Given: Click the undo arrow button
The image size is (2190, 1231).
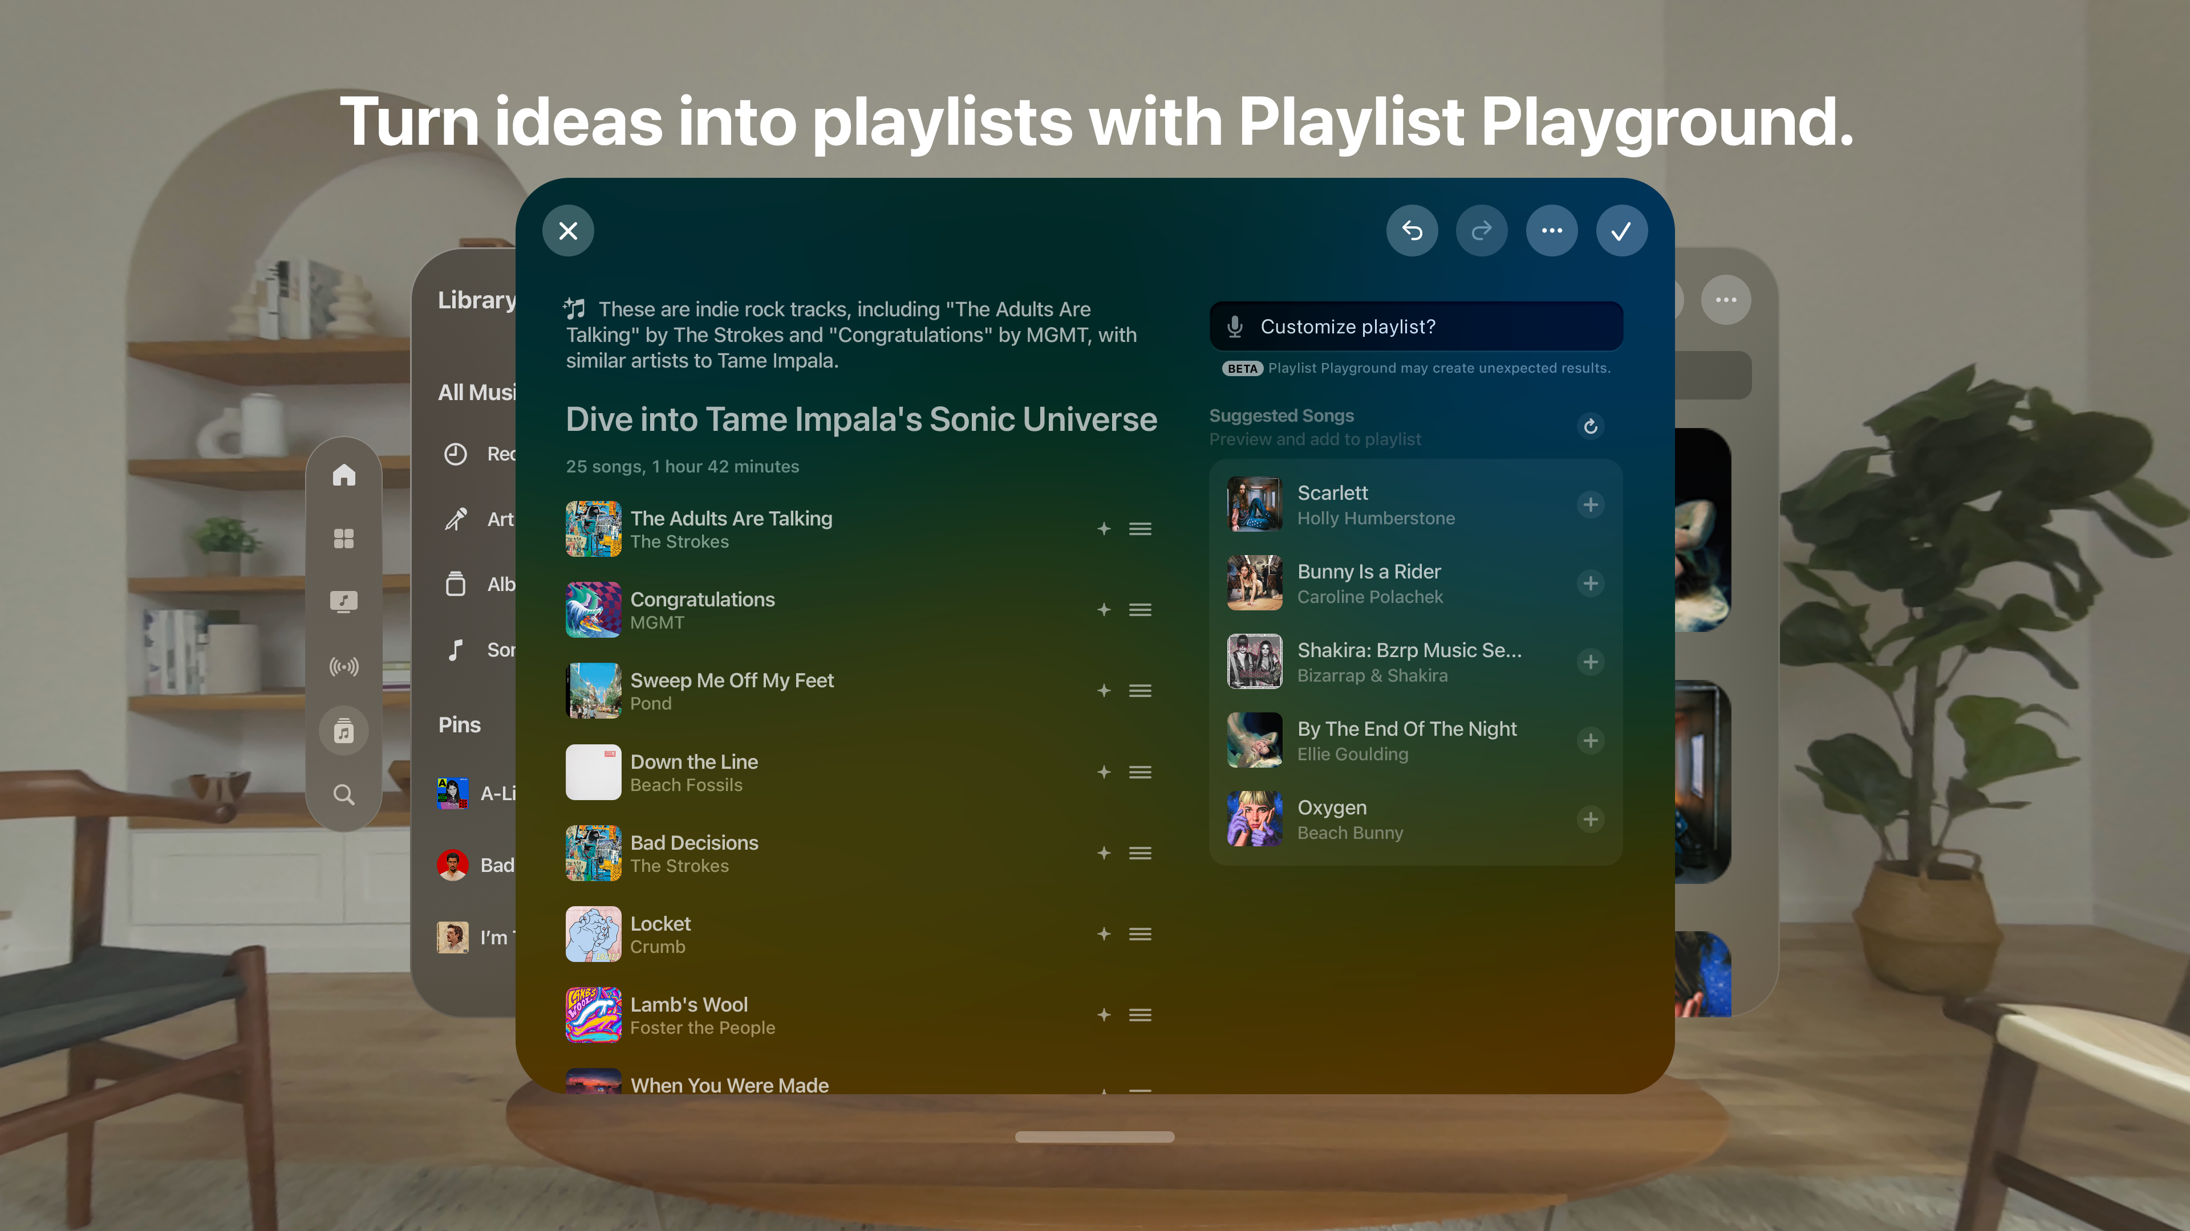Looking at the screenshot, I should click(x=1412, y=231).
